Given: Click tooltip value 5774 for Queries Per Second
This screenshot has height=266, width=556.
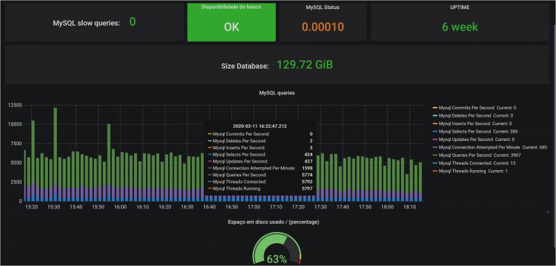Looking at the screenshot, I should coord(308,175).
